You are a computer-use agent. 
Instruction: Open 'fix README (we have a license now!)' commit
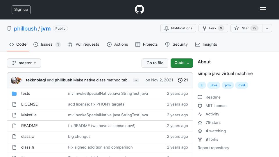[102, 126]
